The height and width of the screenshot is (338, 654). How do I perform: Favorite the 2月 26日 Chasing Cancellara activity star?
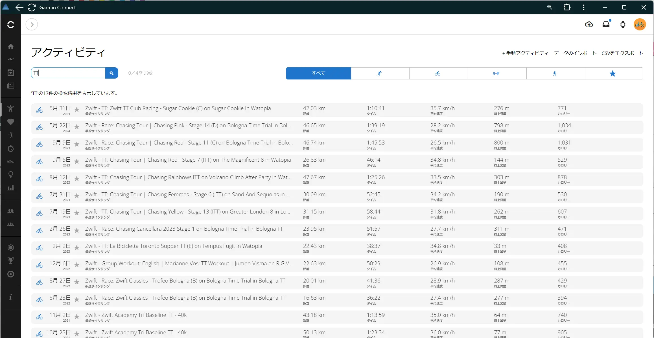point(76,230)
